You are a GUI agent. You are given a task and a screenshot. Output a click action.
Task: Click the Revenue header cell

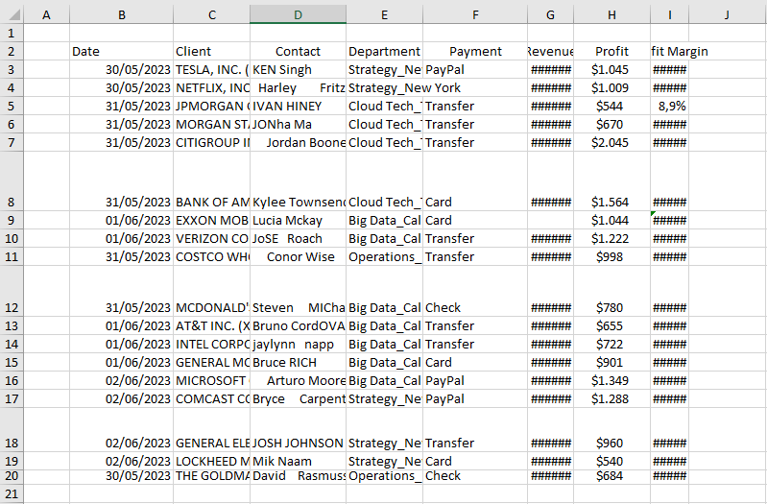click(x=551, y=52)
